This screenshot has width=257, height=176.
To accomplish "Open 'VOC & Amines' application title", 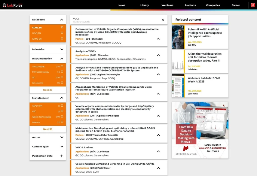I will (x=84, y=147).
